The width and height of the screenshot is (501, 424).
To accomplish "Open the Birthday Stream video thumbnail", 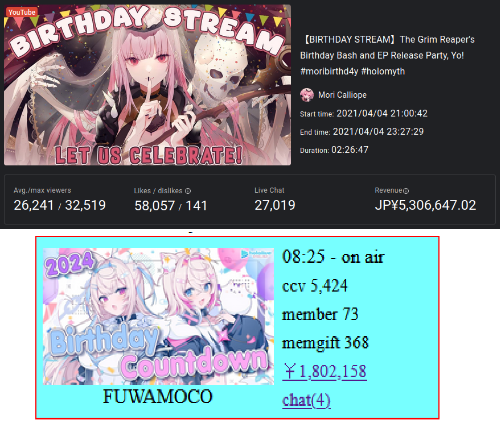I will tap(147, 85).
